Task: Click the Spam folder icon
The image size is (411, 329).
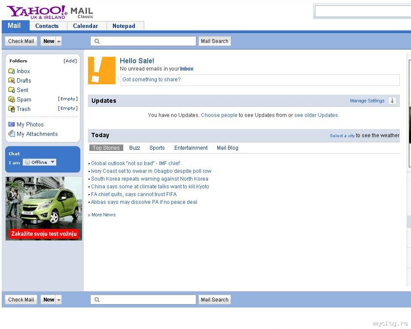Action: [12, 99]
